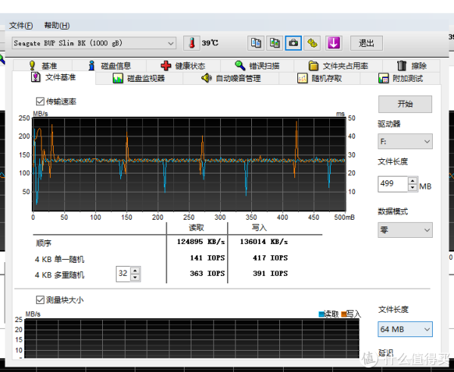
Task: Click the chart icon on 附加测试 tab
Action: tap(384, 78)
